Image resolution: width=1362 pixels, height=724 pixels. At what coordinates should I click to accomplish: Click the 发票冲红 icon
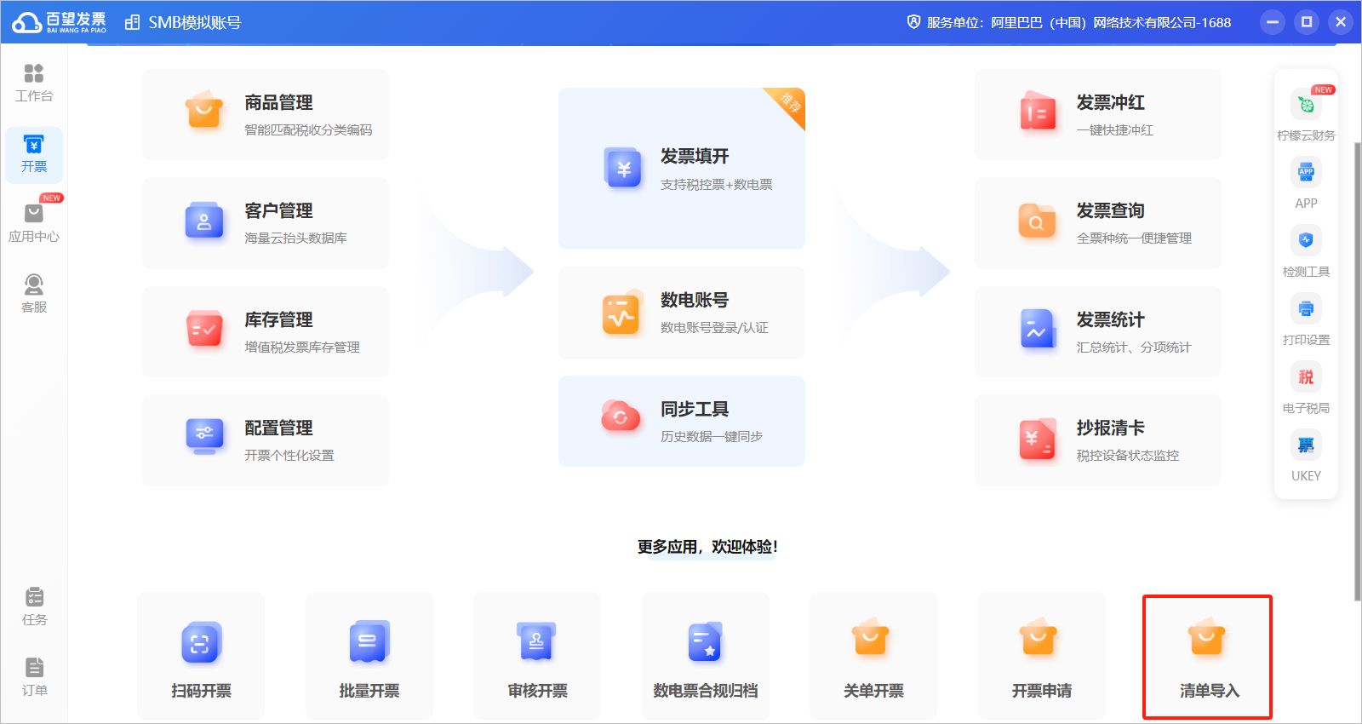pyautogui.click(x=1037, y=112)
